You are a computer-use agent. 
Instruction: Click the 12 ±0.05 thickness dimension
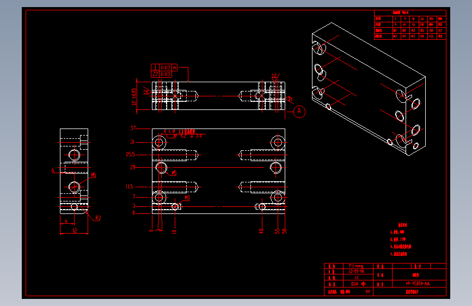tap(134, 96)
